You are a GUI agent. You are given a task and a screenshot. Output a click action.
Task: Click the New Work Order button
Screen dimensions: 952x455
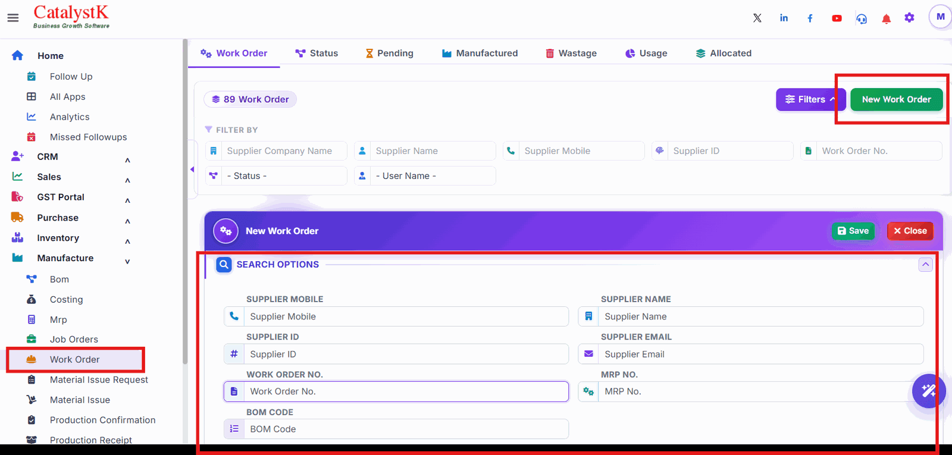tap(896, 99)
